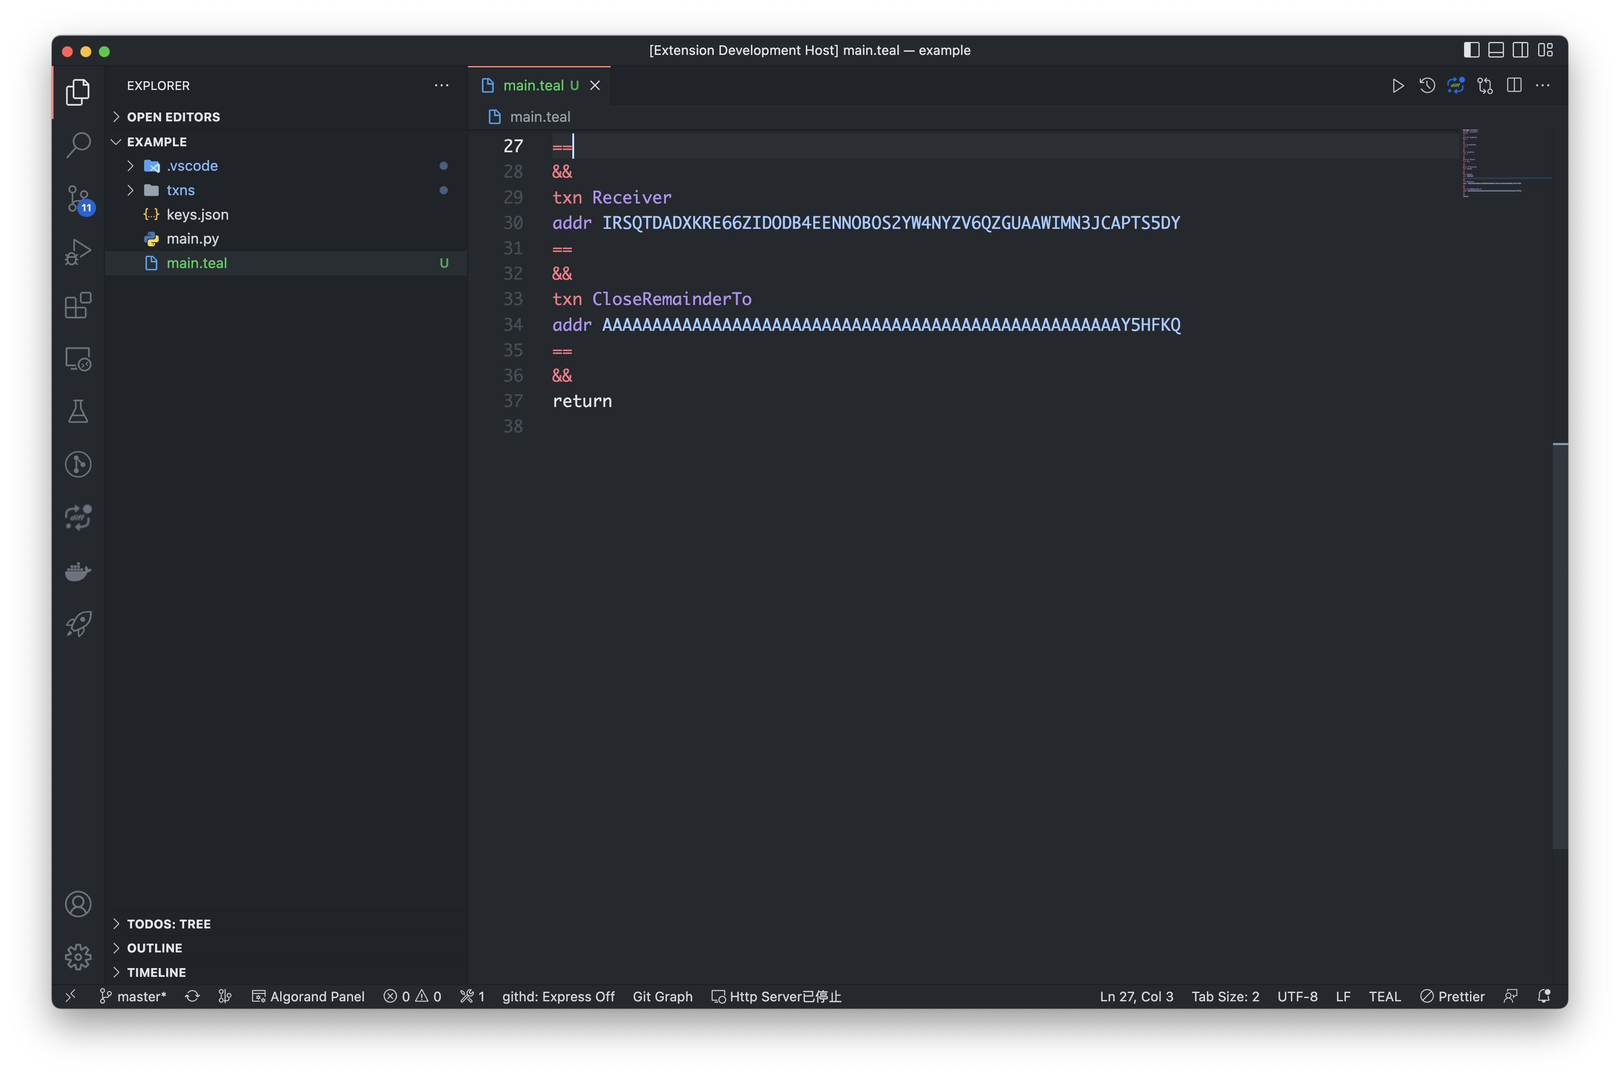This screenshot has height=1077, width=1620.
Task: Expand the OPEN EDITORS section
Action: [x=173, y=117]
